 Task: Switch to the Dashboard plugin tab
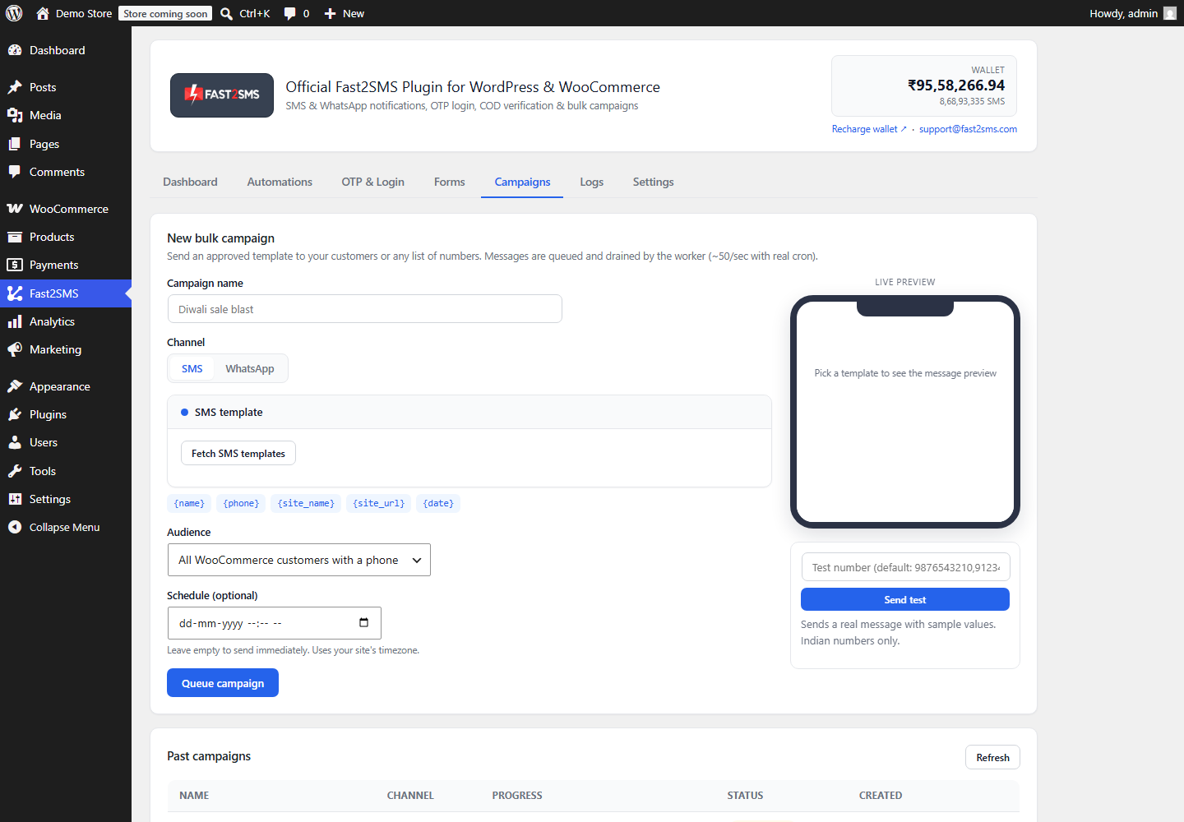coord(190,182)
